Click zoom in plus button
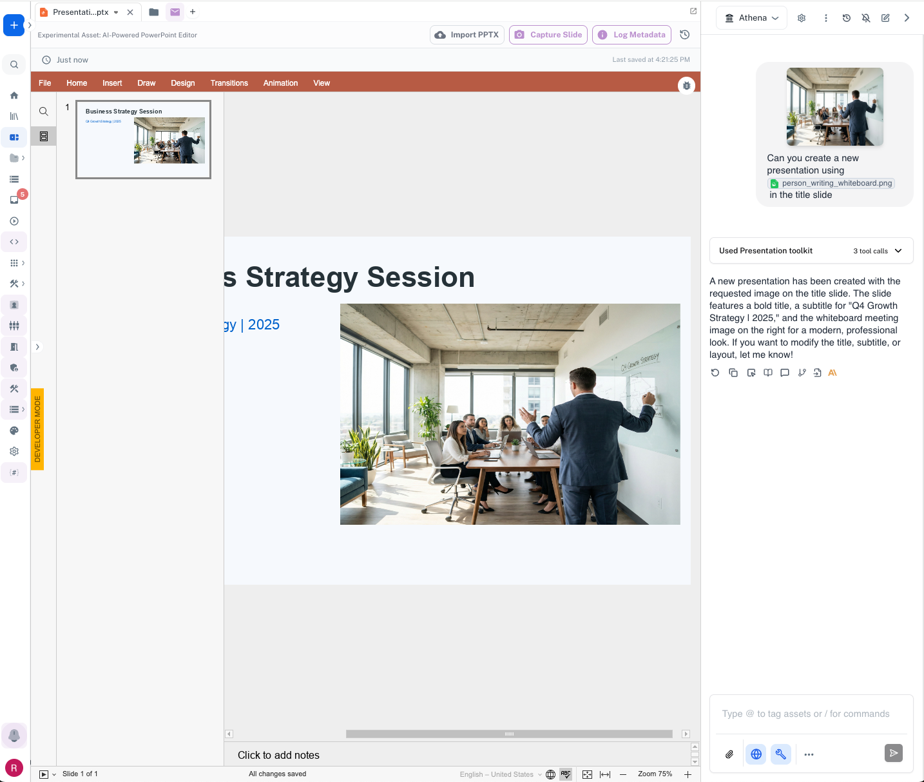This screenshot has width=924, height=782. [x=688, y=774]
